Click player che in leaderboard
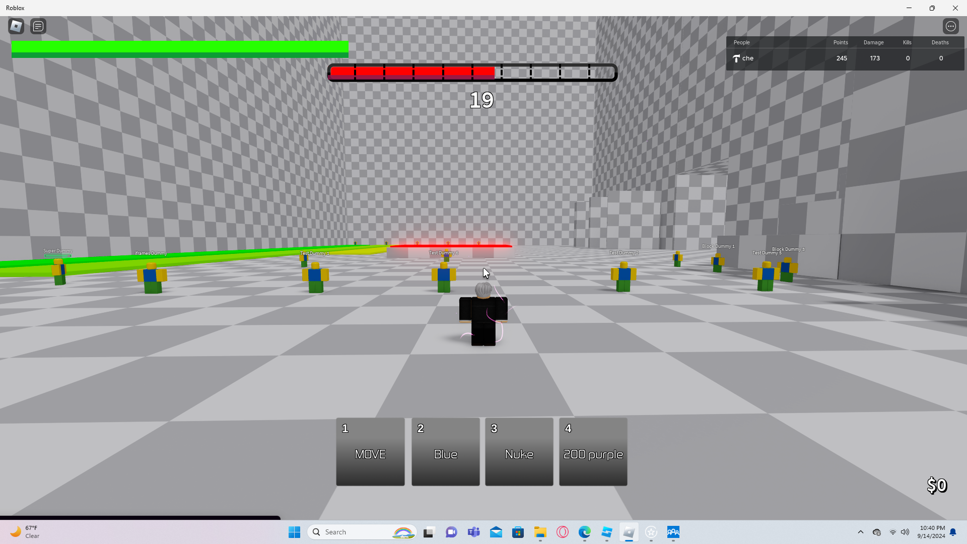Image resolution: width=967 pixels, height=544 pixels. click(748, 58)
